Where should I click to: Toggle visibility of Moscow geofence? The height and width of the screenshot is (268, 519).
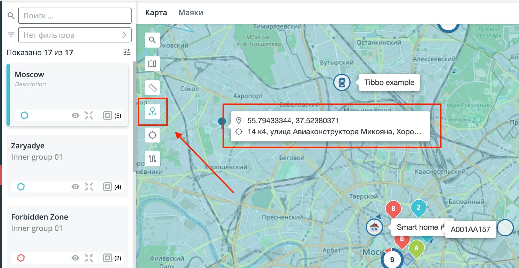[75, 115]
